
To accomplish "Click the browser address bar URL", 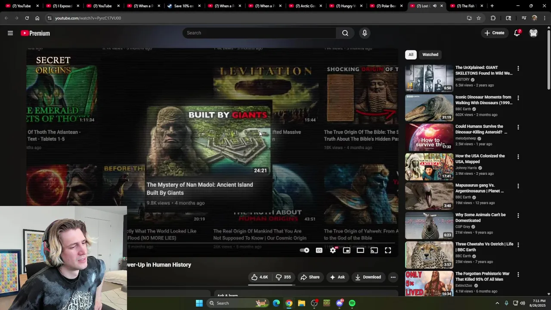I will pos(88,18).
